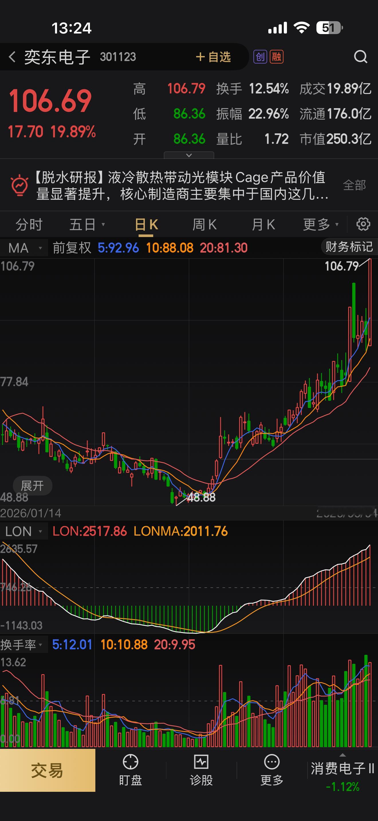The height and width of the screenshot is (821, 378).
Task: Switch to 周K tab
Action: (204, 224)
